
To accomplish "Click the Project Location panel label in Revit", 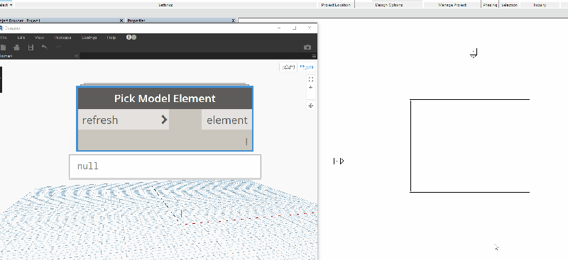I will tap(336, 5).
